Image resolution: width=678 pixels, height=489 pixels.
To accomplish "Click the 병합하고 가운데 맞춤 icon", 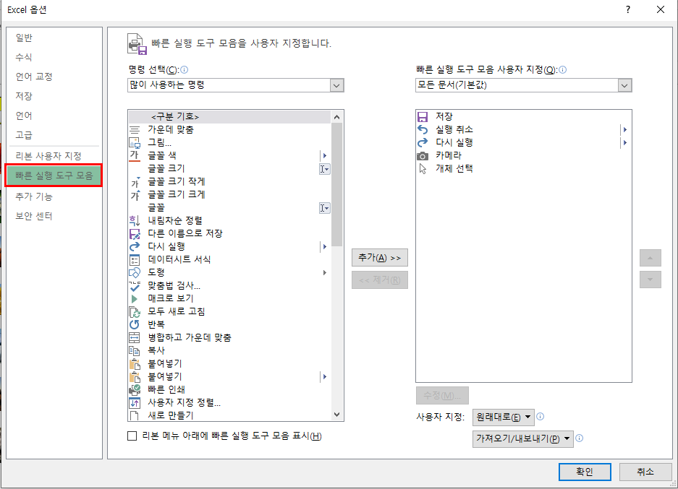I will point(135,337).
